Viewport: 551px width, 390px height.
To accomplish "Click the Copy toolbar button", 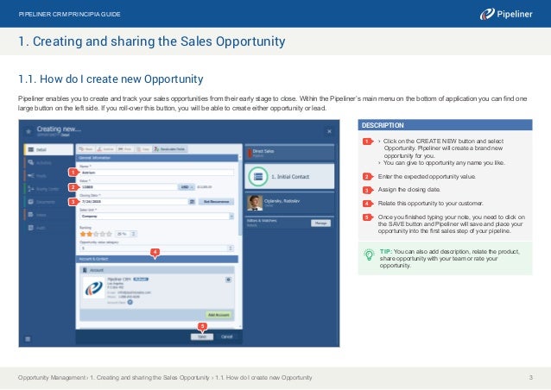I will (x=143, y=149).
